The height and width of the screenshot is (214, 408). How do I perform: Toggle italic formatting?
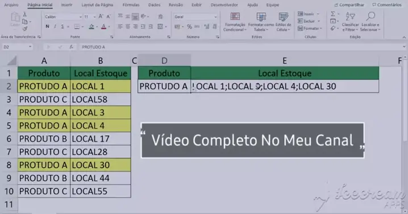[x=55, y=27]
